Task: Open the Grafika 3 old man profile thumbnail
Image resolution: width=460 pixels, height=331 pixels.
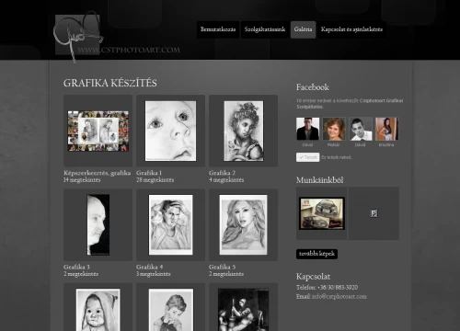Action: click(x=98, y=224)
